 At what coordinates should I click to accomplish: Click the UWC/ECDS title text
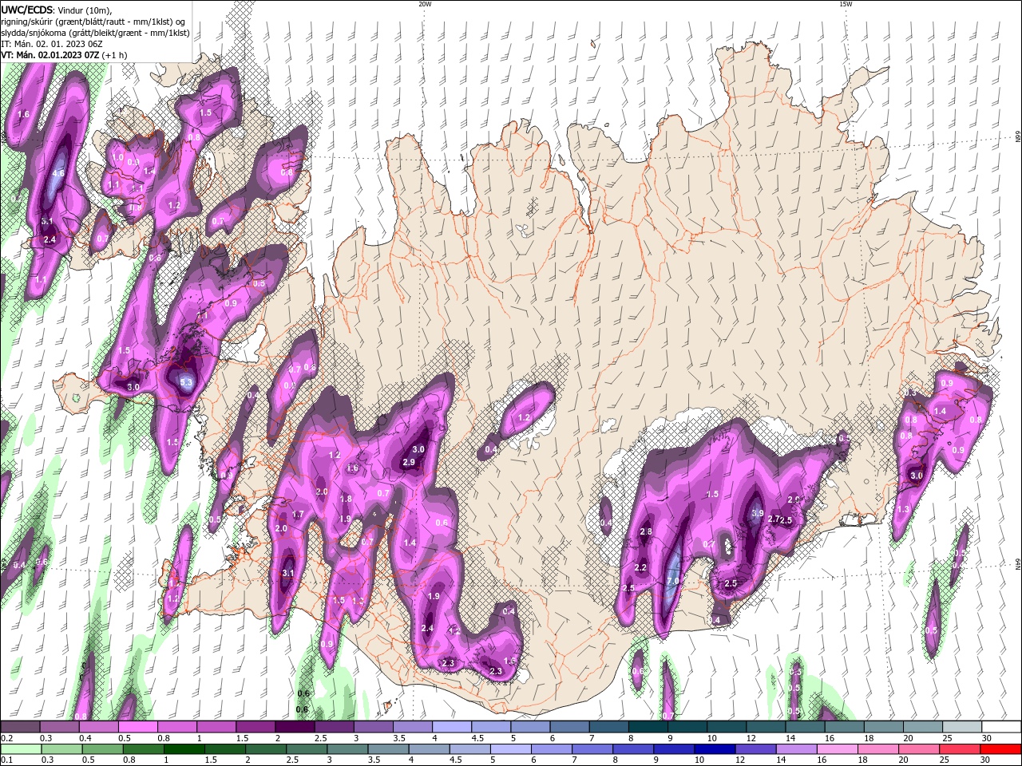pyautogui.click(x=27, y=10)
